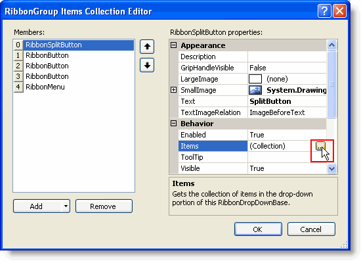Image resolution: width=361 pixels, height=261 pixels.
Task: Collapse the Behavior category
Action: [x=173, y=124]
